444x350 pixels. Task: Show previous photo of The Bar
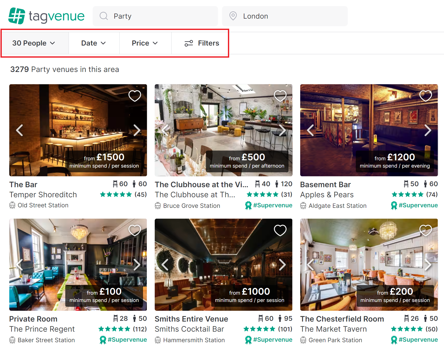pos(19,130)
